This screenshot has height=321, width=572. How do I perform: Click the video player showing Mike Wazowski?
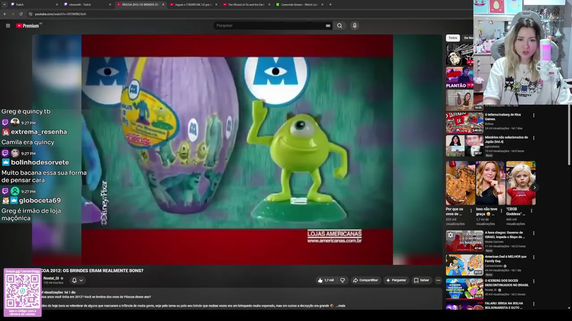click(237, 149)
